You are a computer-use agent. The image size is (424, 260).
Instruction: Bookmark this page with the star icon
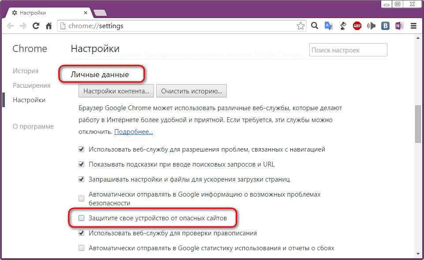tap(300, 26)
